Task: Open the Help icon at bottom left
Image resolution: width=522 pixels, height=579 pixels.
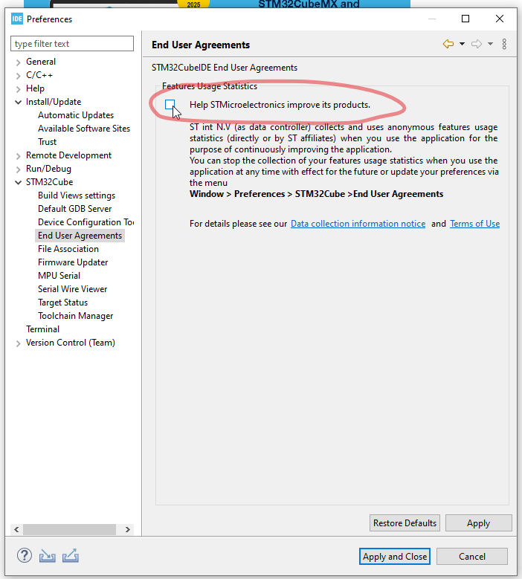Action: (x=25, y=555)
